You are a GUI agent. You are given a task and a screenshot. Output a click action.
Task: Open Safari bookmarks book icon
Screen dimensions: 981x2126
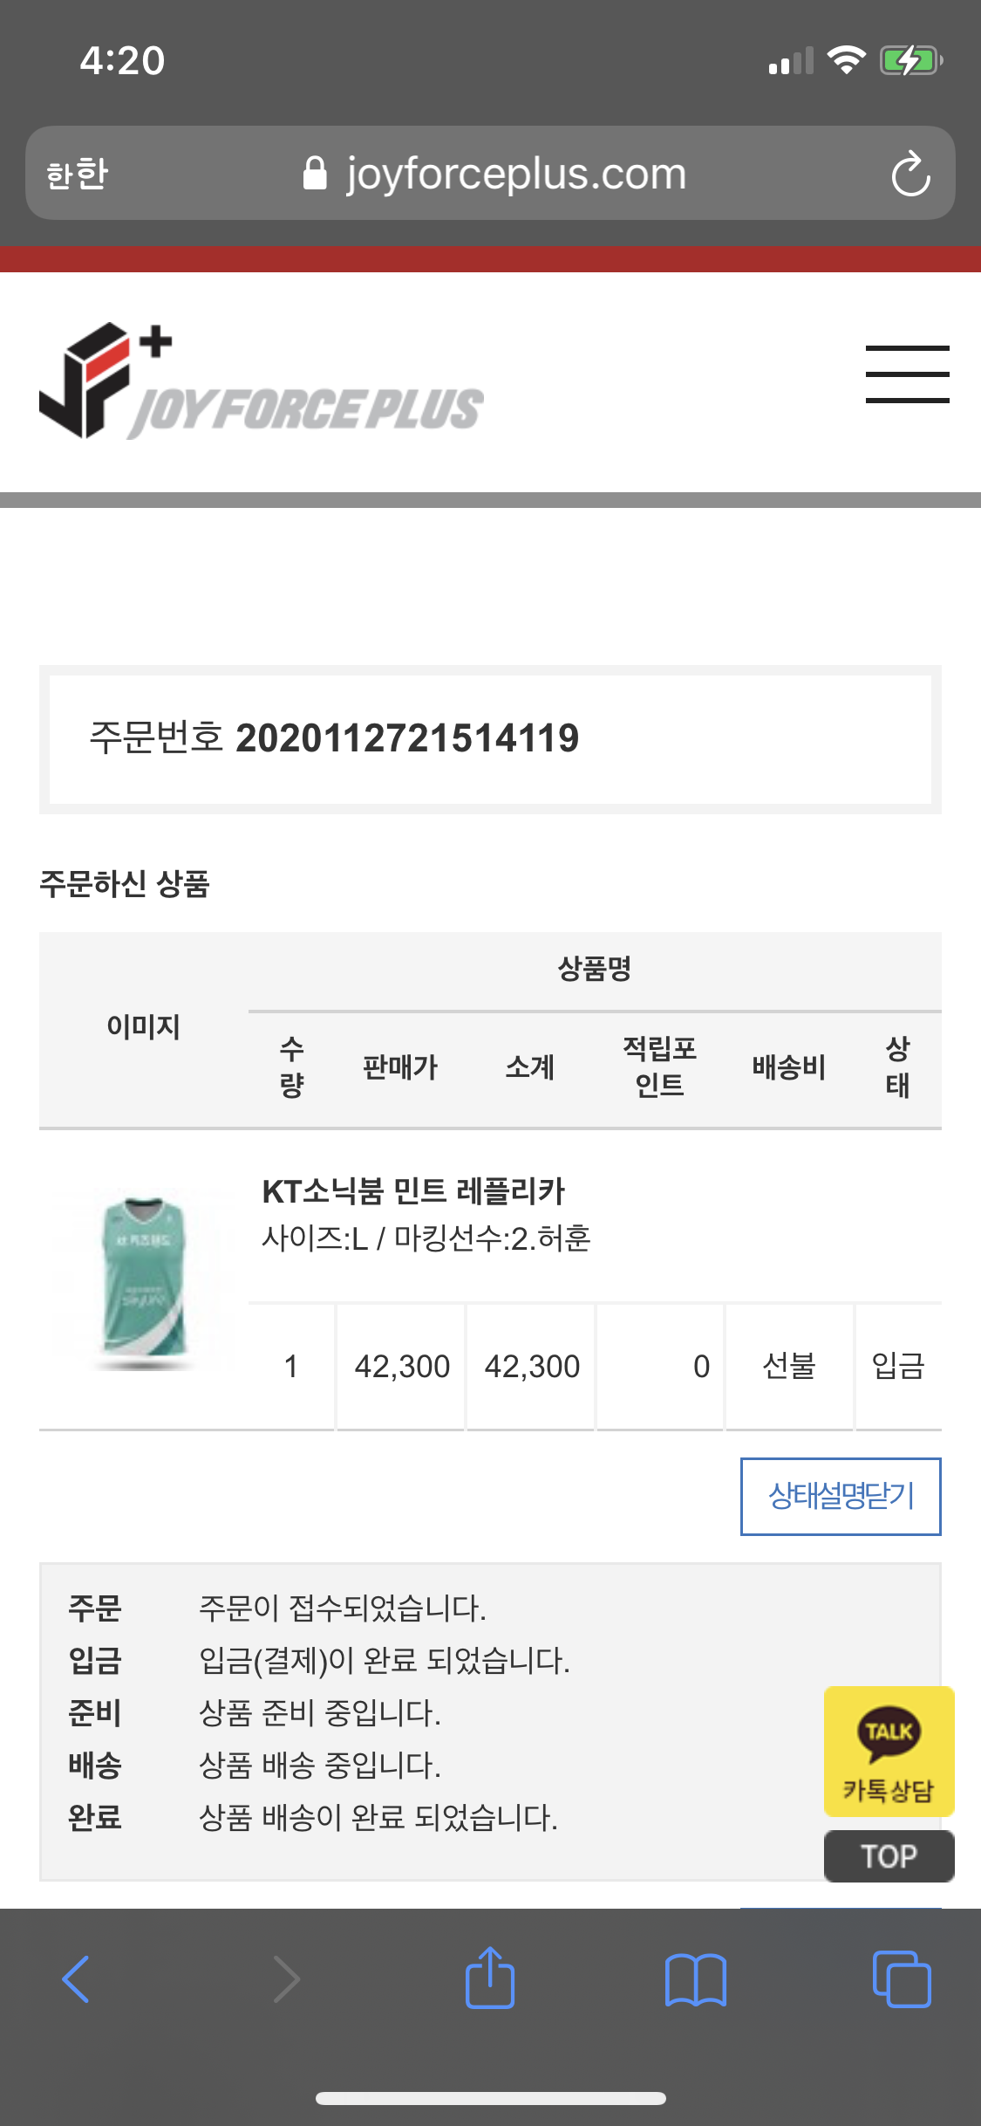[695, 1980]
